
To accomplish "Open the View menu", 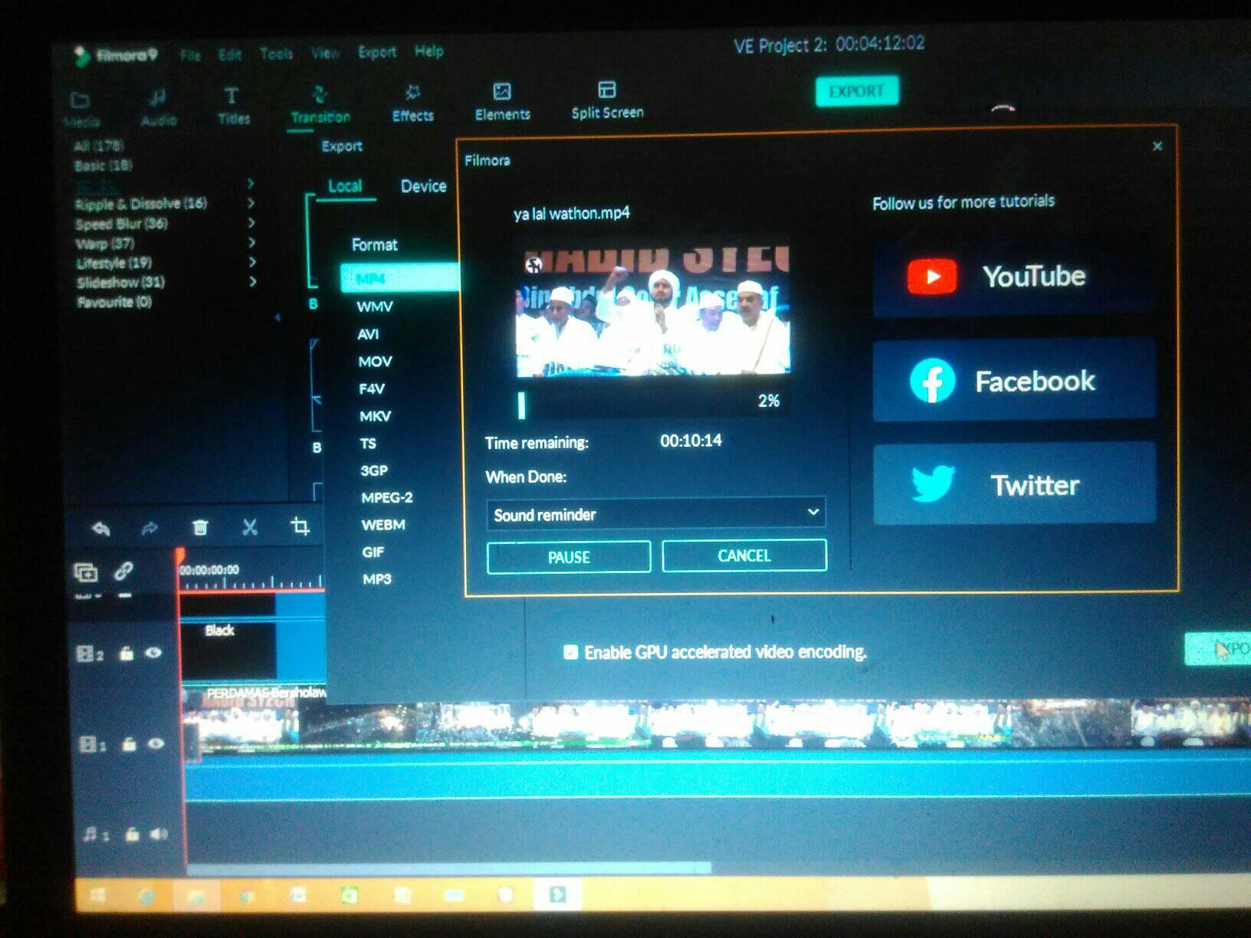I will click(325, 53).
